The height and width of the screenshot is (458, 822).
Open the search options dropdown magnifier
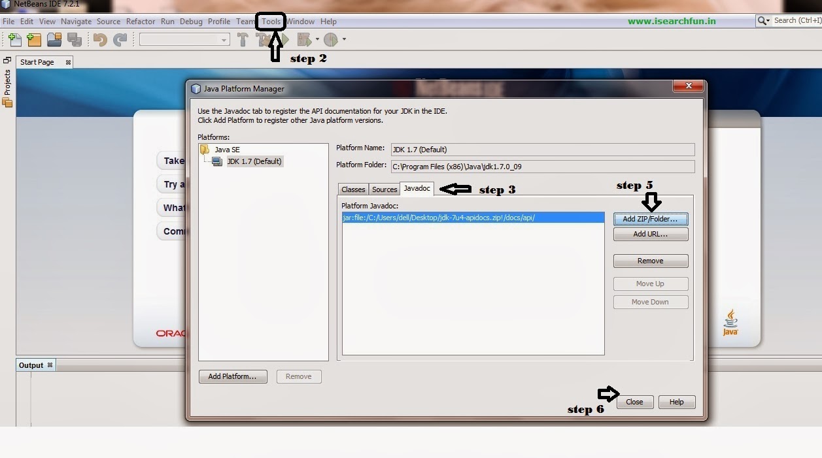763,21
